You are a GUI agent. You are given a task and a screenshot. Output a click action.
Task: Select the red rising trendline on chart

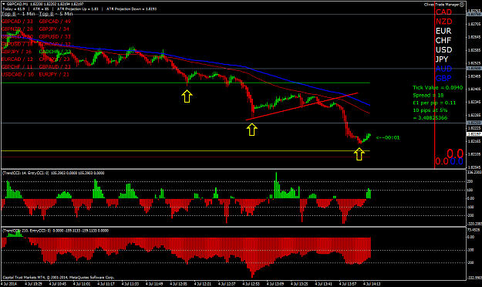point(302,106)
